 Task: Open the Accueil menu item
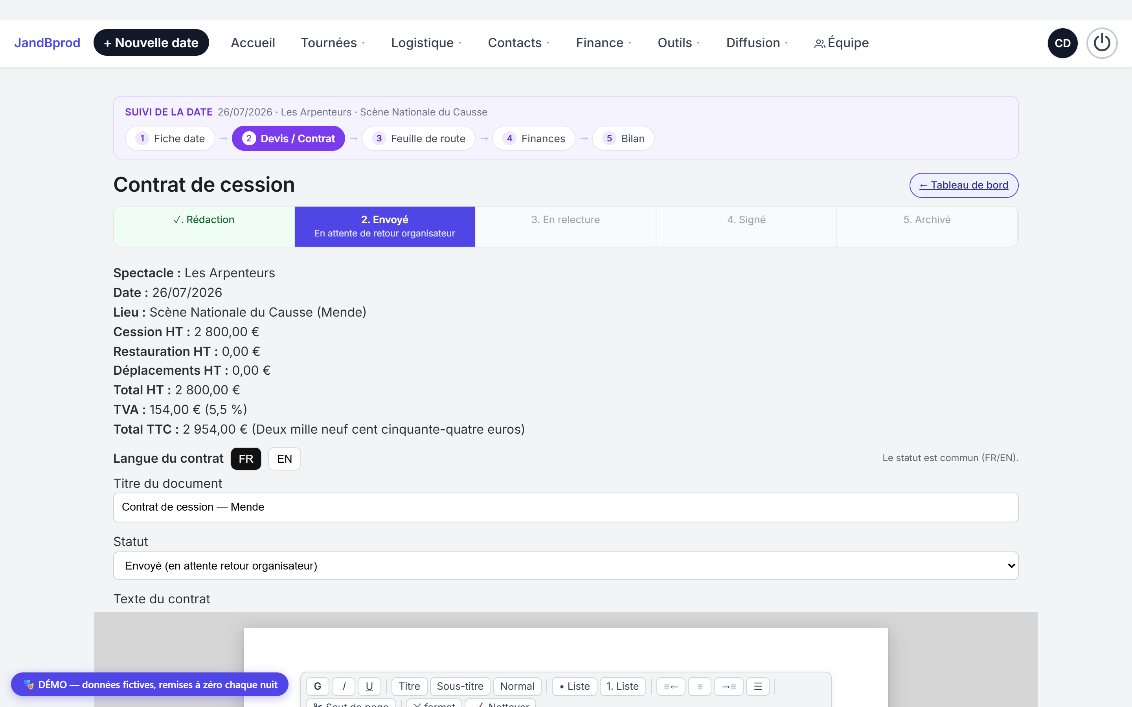point(253,43)
